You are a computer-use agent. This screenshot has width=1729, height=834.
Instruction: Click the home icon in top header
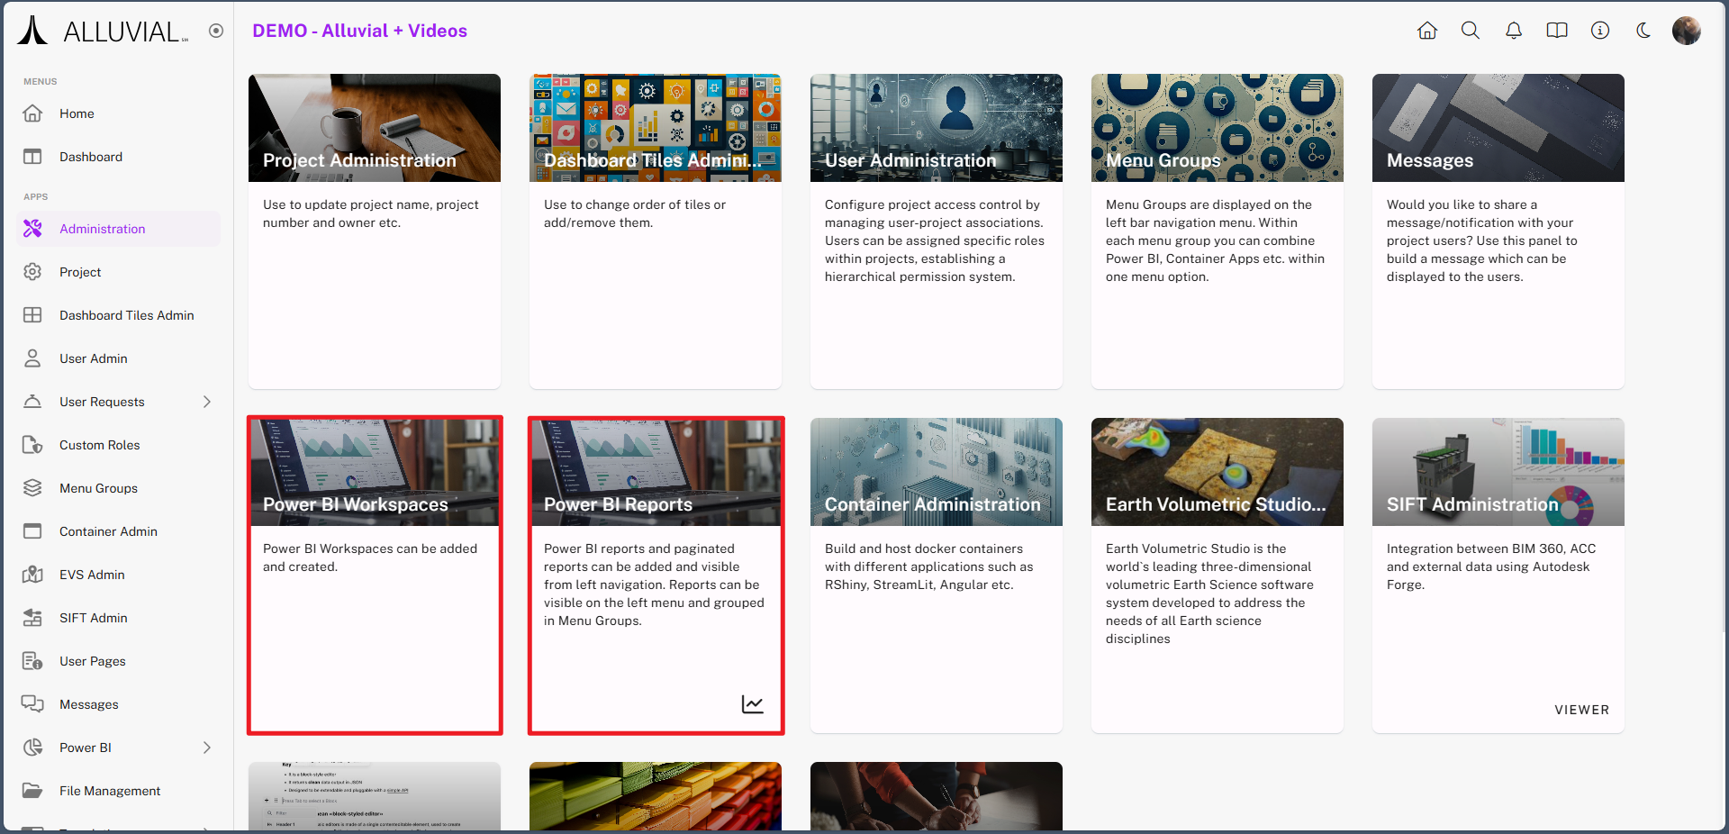pos(1427,31)
